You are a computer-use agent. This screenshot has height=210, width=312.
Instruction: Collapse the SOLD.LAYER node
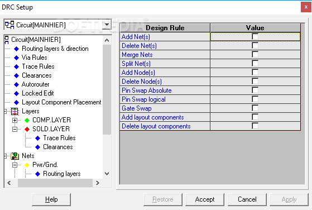[x=15, y=129]
